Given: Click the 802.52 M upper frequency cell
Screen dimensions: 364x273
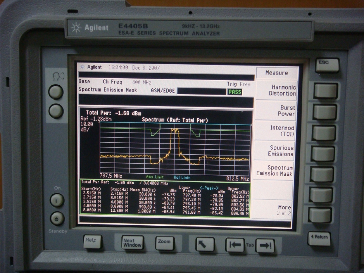Looking at the screenshot, I should tap(240, 196).
